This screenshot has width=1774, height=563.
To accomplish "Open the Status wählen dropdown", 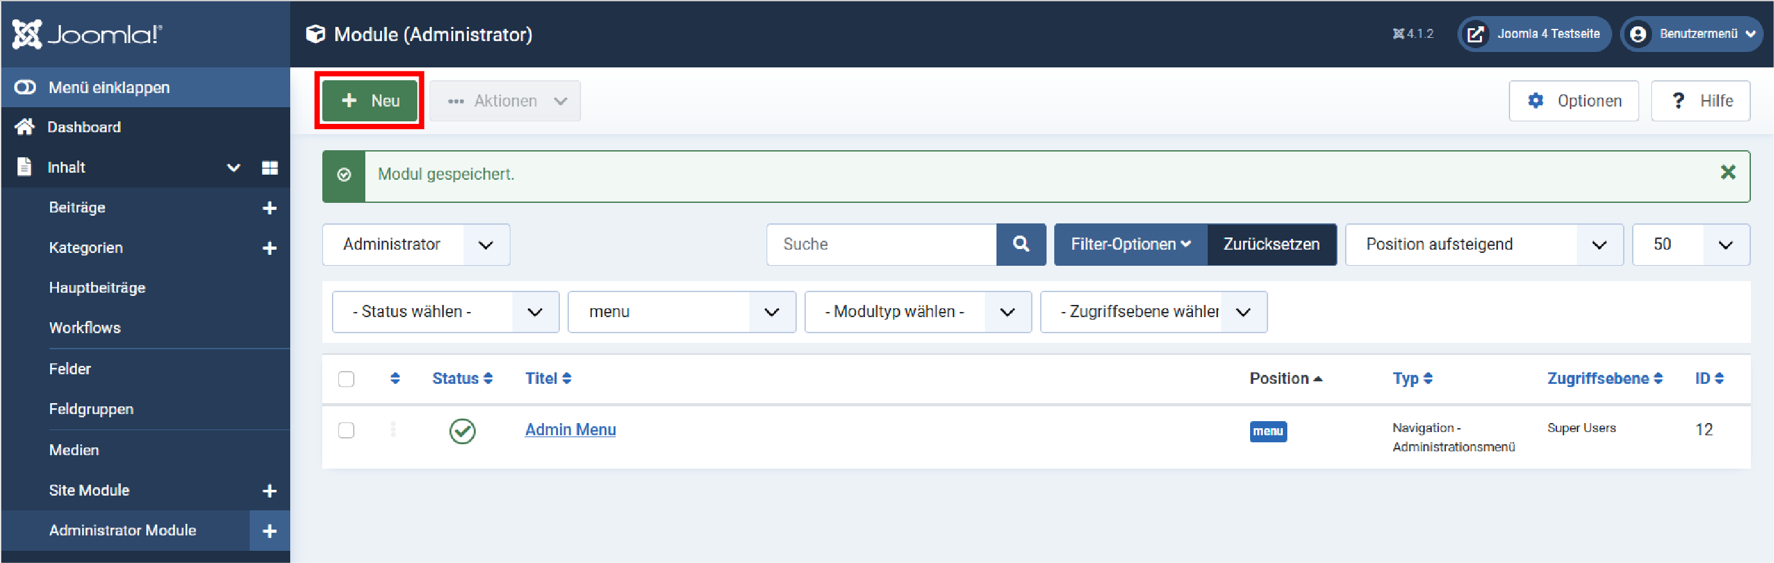I will coord(445,312).
